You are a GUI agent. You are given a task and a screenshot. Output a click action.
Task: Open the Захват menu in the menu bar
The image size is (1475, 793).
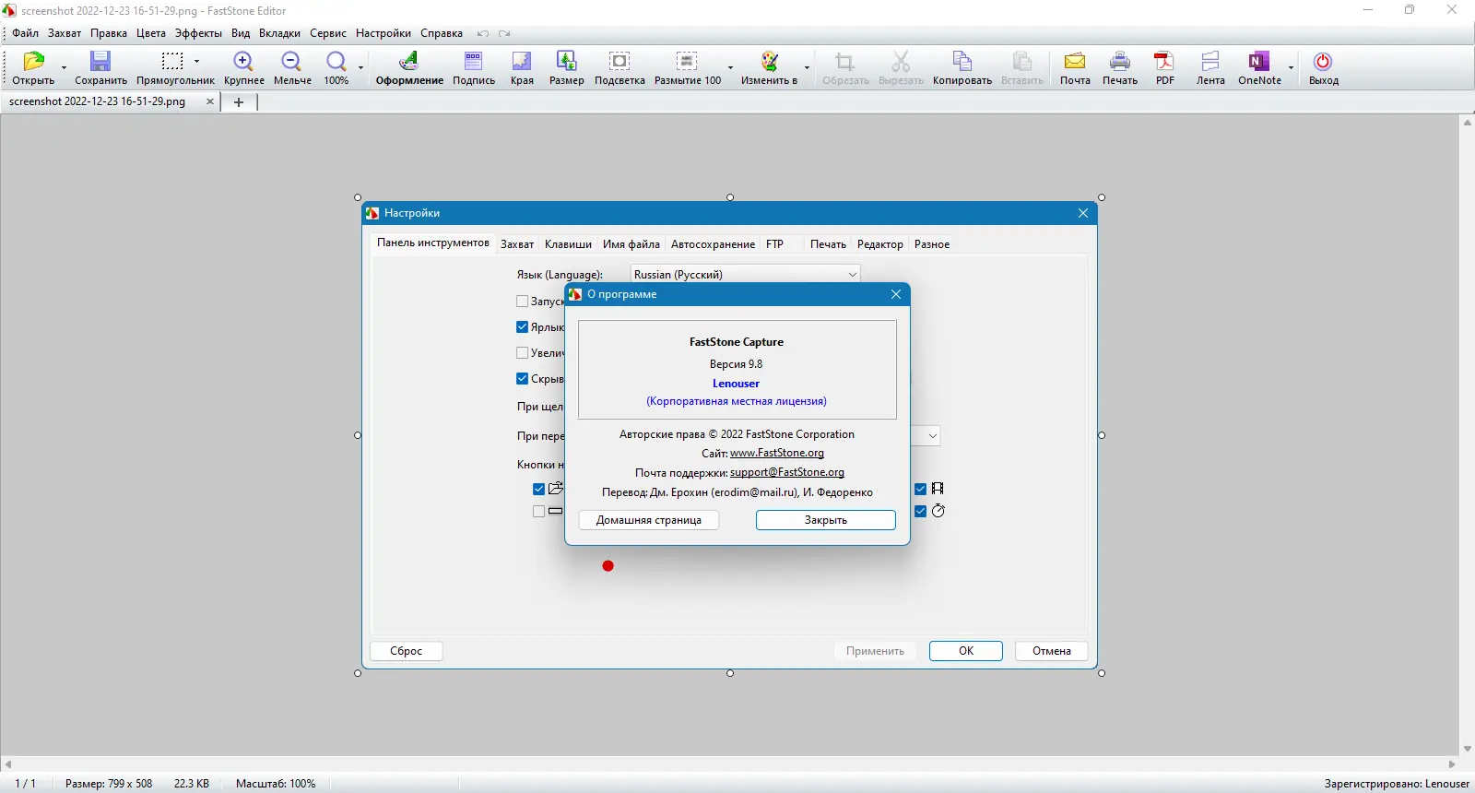coord(65,33)
